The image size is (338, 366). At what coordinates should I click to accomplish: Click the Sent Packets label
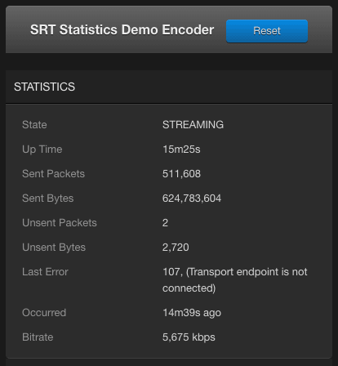53,174
